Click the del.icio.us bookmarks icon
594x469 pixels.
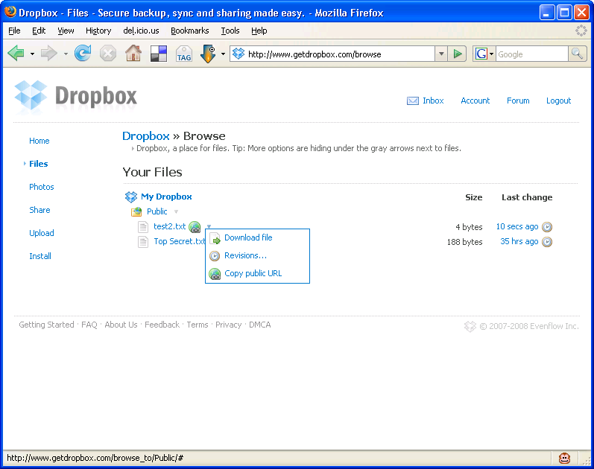point(159,54)
